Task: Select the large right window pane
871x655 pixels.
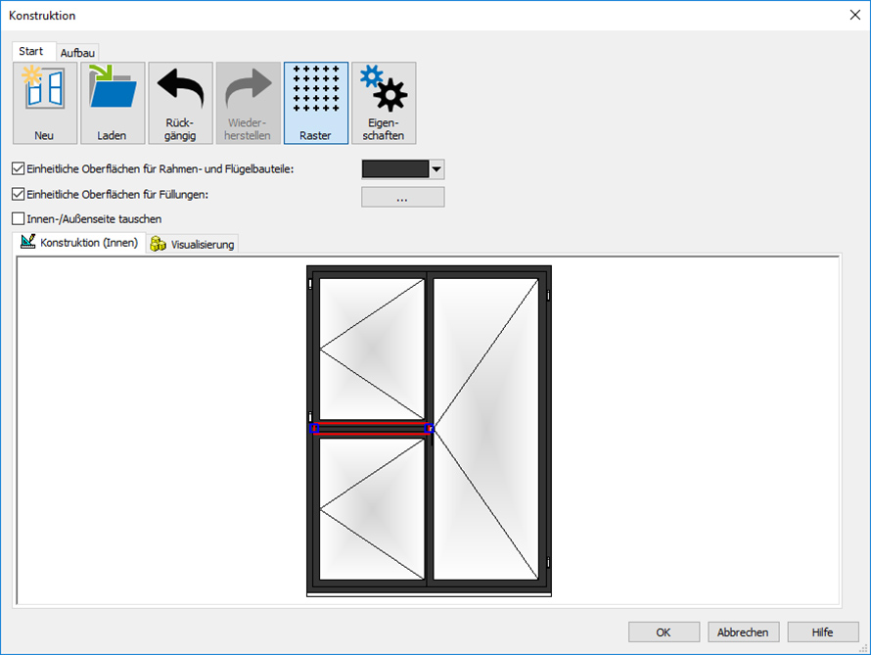Action: tap(485, 429)
